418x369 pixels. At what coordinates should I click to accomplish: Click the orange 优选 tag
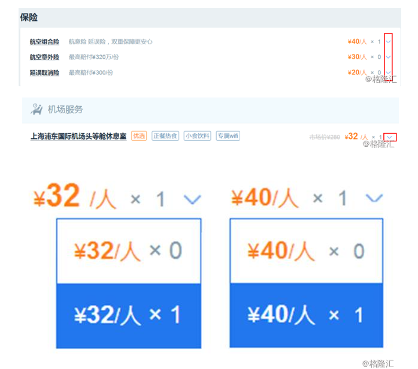click(139, 136)
